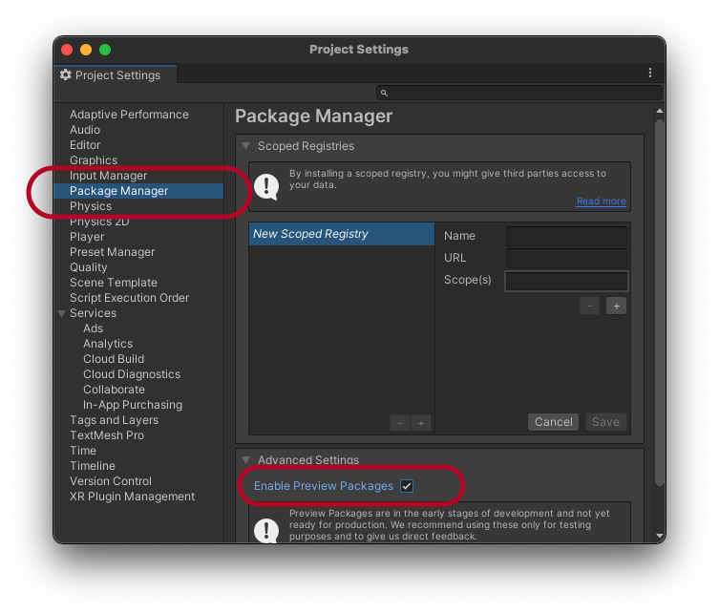Click the warning icon beside Preview Packages notice
The image size is (719, 614).
266,531
